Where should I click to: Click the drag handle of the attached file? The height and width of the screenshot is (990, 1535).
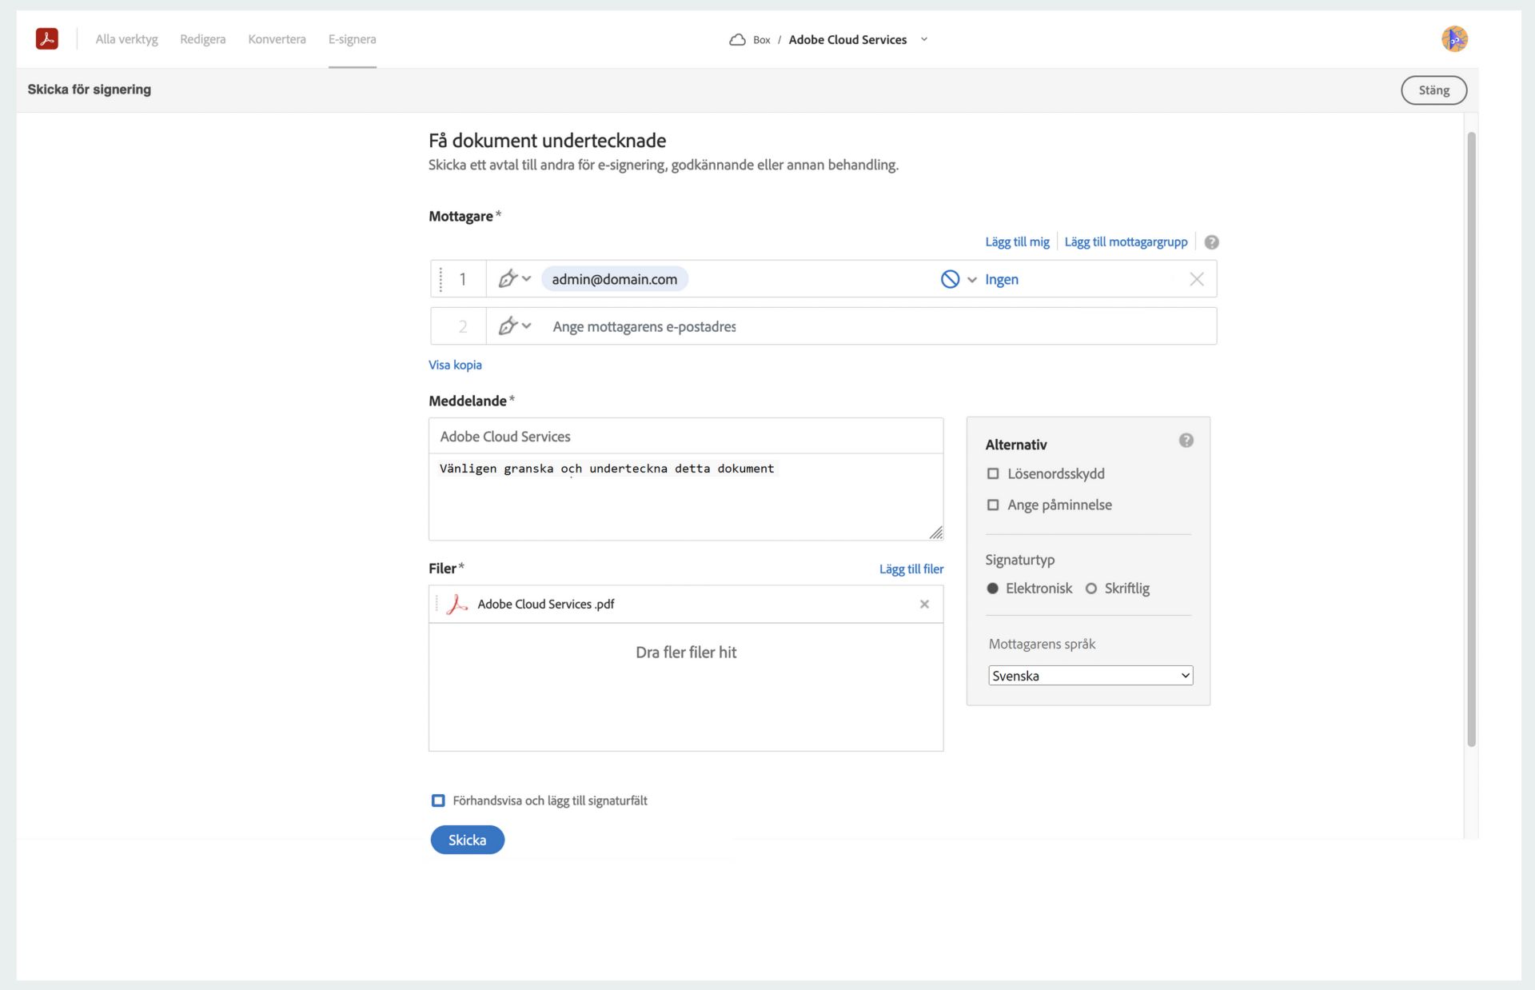(x=437, y=604)
